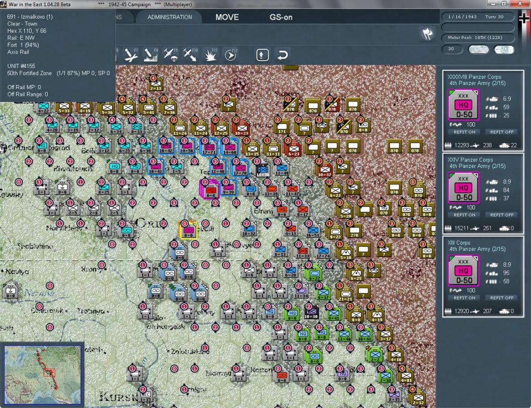
Task: Select the F11 explosion attack mode icon
Action: point(211,55)
